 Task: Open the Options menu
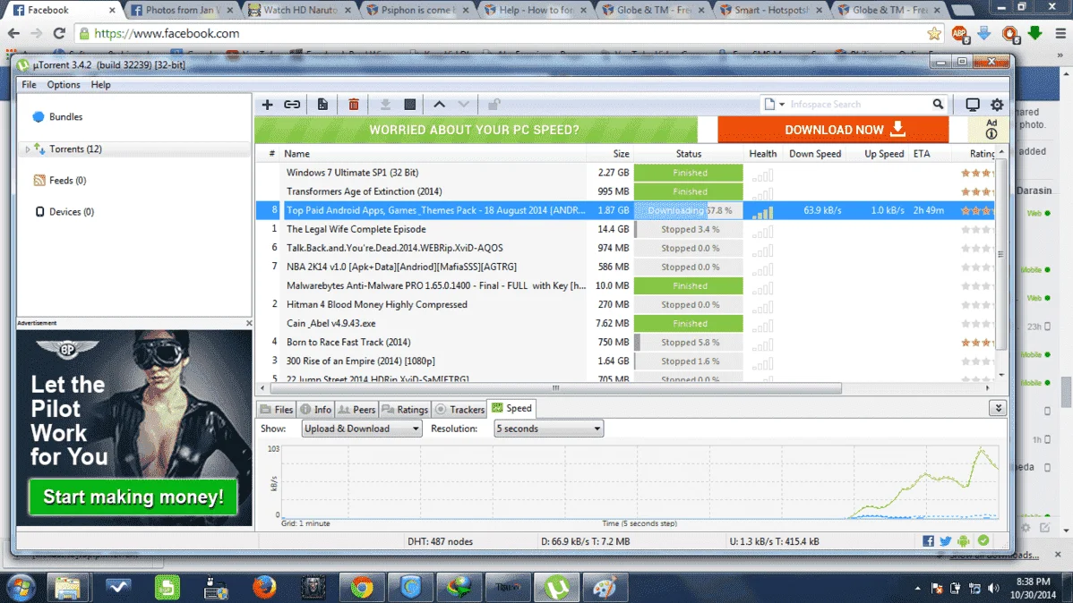64,85
